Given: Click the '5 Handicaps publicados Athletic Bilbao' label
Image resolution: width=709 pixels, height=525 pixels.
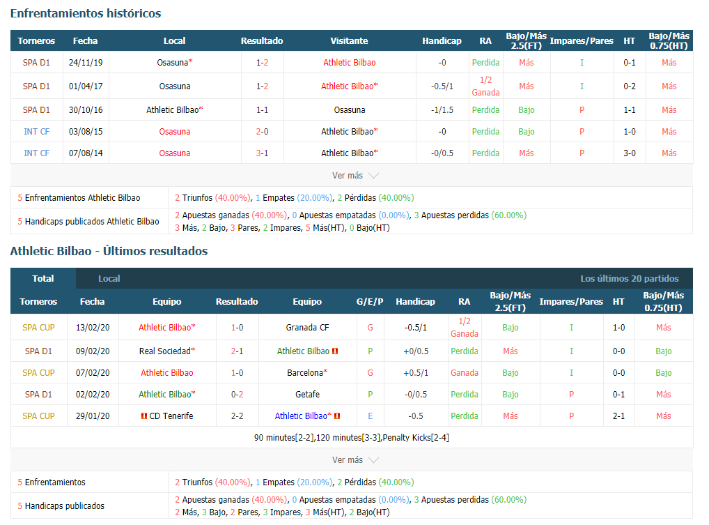Looking at the screenshot, I should click(88, 221).
